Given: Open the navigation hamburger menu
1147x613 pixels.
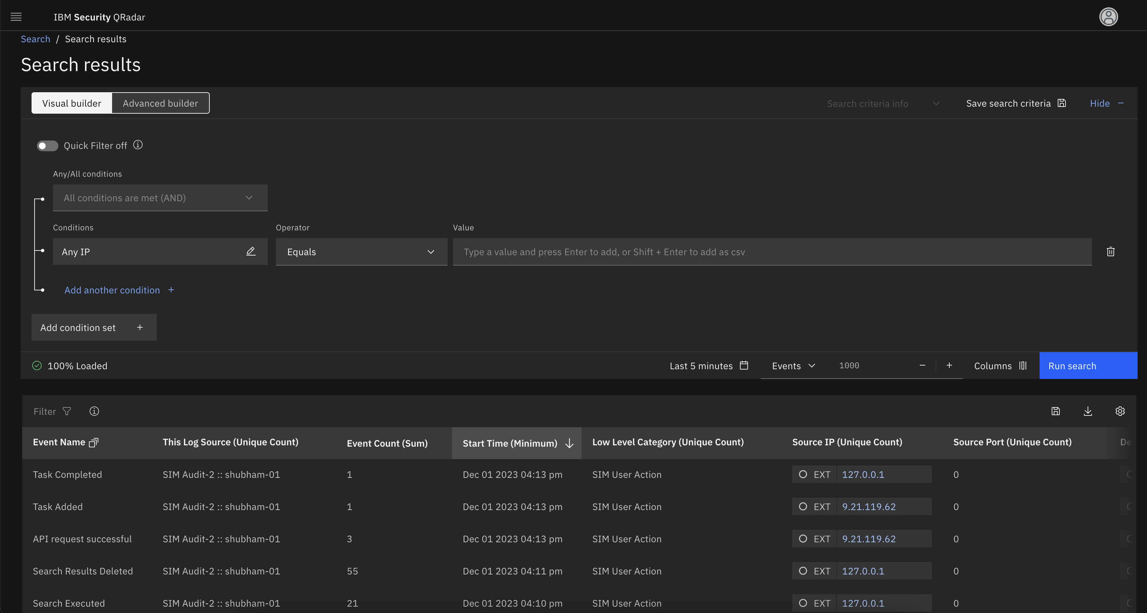Looking at the screenshot, I should coord(16,17).
